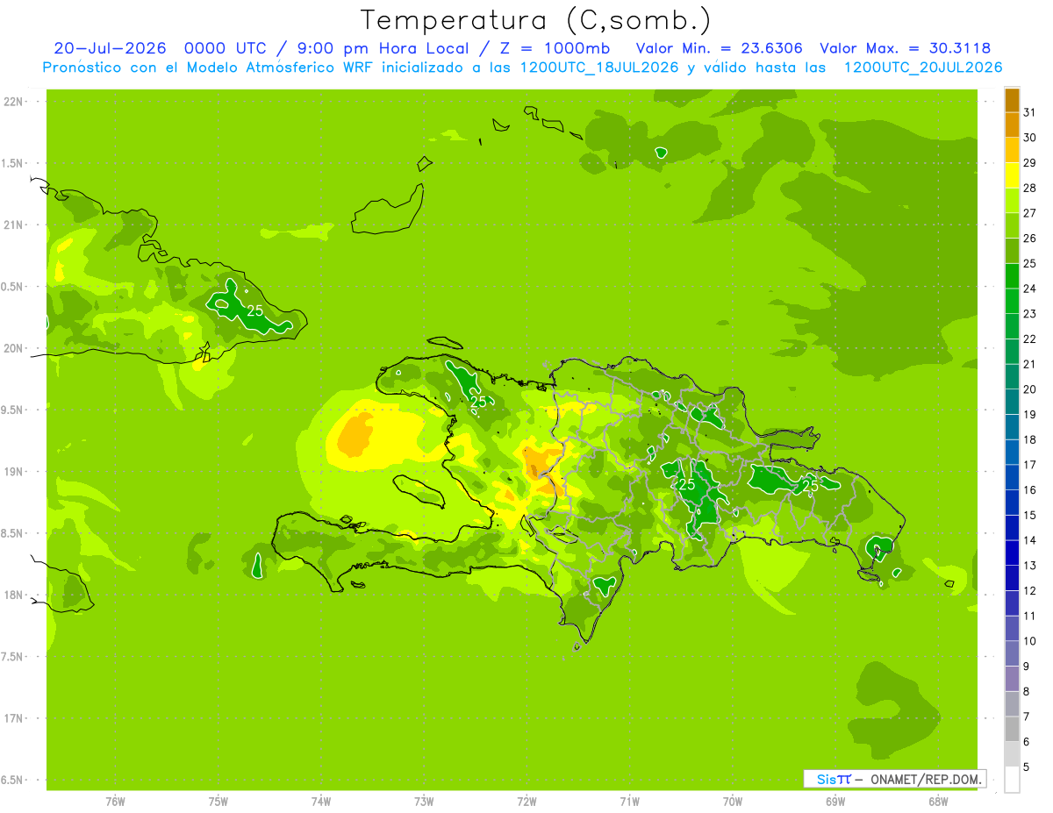Screen dimensions: 1053x813
Task: Click the '70W' longitude label
Action: tap(733, 801)
